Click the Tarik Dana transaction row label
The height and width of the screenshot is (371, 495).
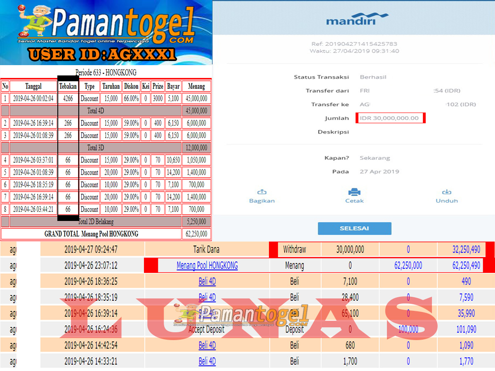(207, 249)
